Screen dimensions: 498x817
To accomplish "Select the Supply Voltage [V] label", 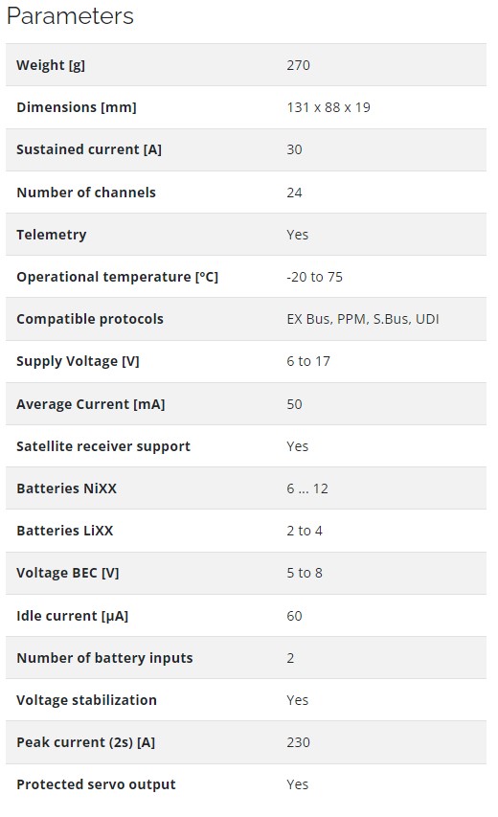I will pyautogui.click(x=78, y=361).
